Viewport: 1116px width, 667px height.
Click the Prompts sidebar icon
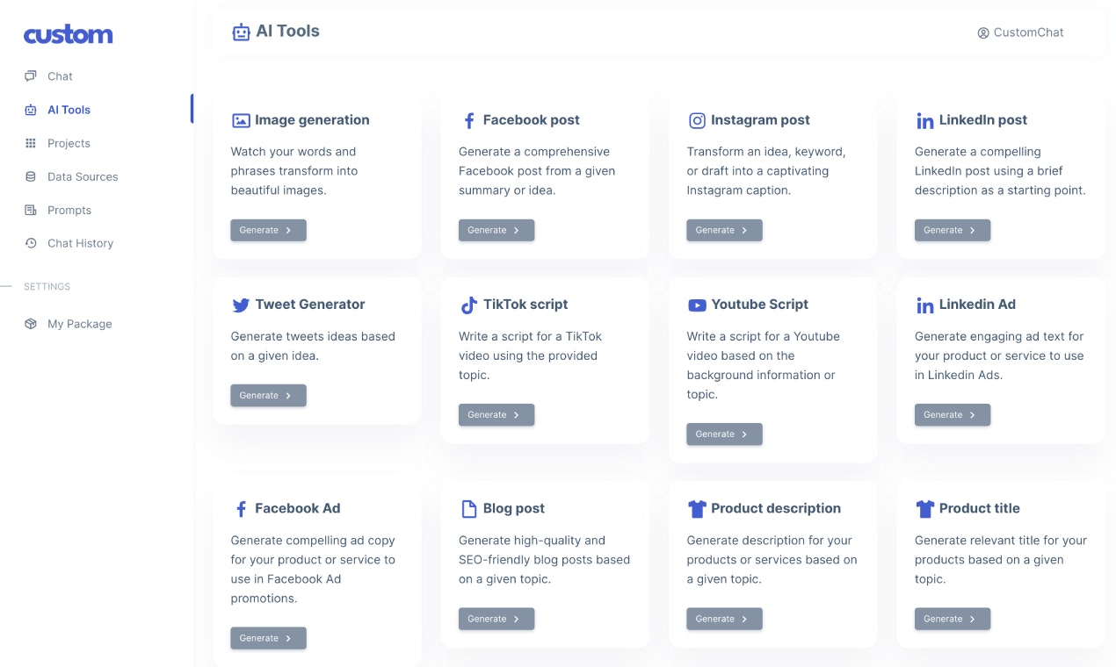pos(31,210)
